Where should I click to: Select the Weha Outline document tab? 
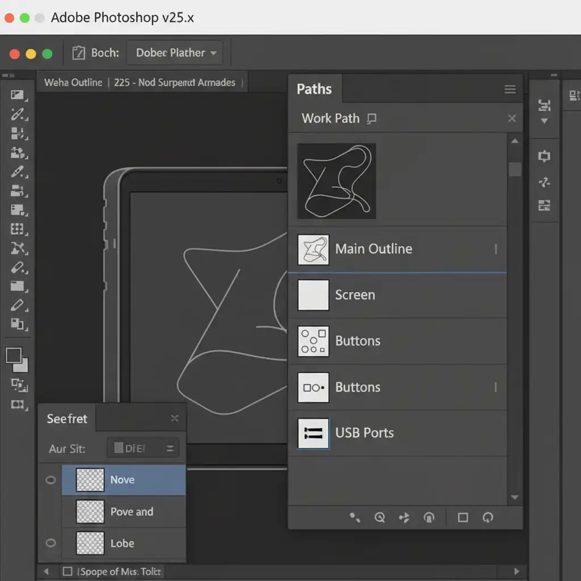tap(73, 83)
